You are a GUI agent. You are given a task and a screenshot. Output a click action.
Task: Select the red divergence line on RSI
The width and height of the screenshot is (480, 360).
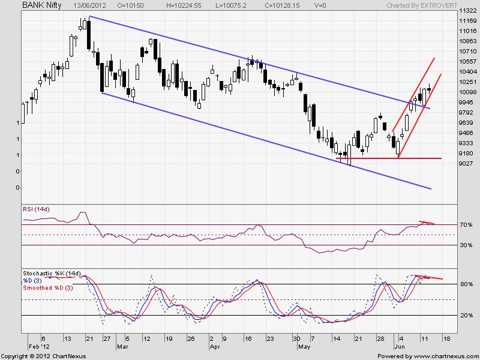tap(427, 223)
